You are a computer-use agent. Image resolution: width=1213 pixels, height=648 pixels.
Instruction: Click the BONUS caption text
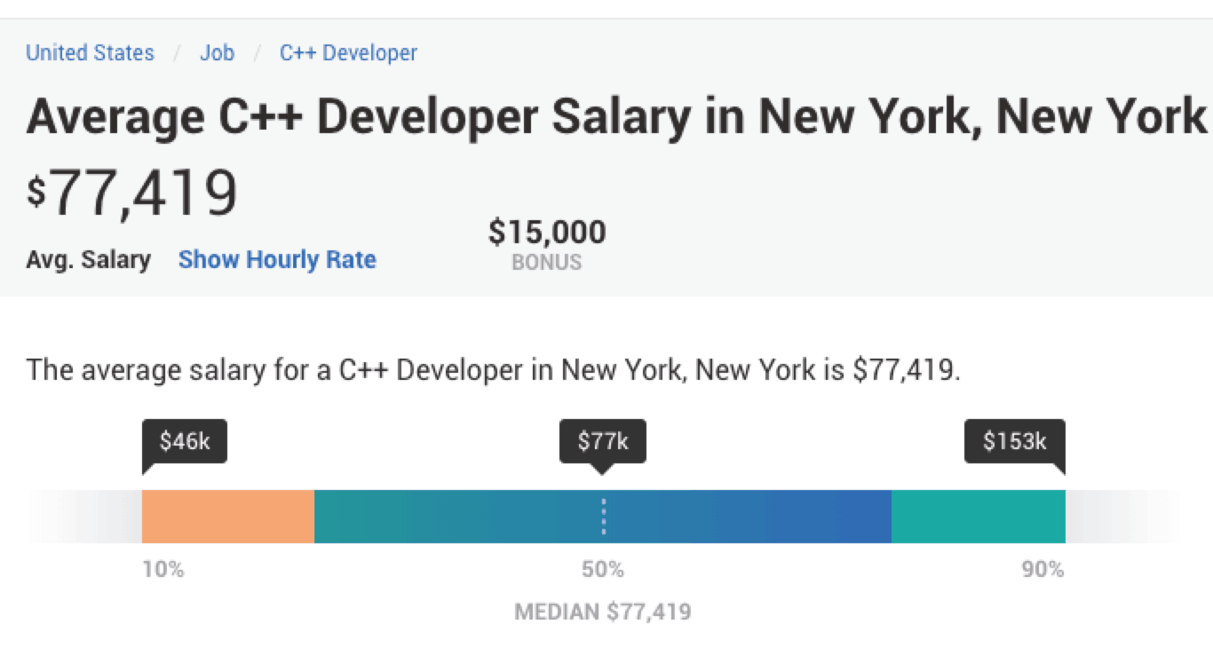pos(547,263)
